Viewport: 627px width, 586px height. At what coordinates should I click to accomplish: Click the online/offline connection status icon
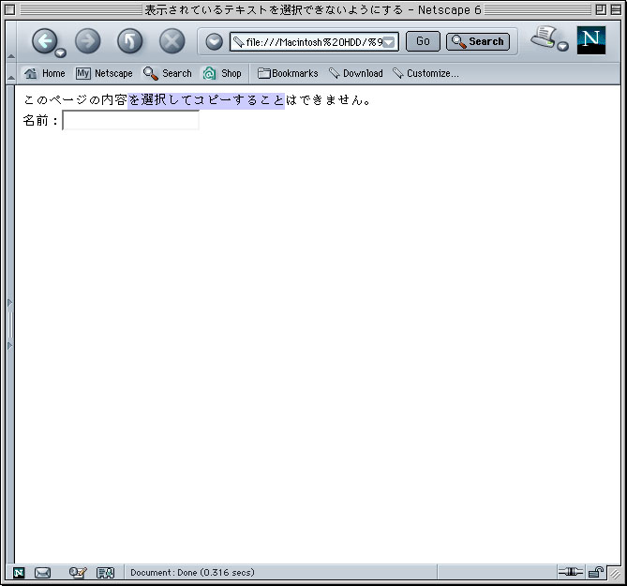pos(570,572)
